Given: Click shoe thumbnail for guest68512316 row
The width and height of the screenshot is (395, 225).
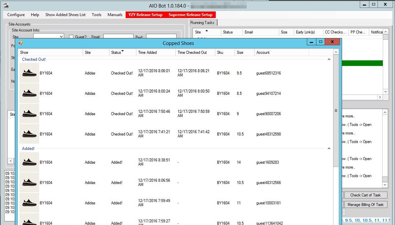Looking at the screenshot, I should [29, 73].
